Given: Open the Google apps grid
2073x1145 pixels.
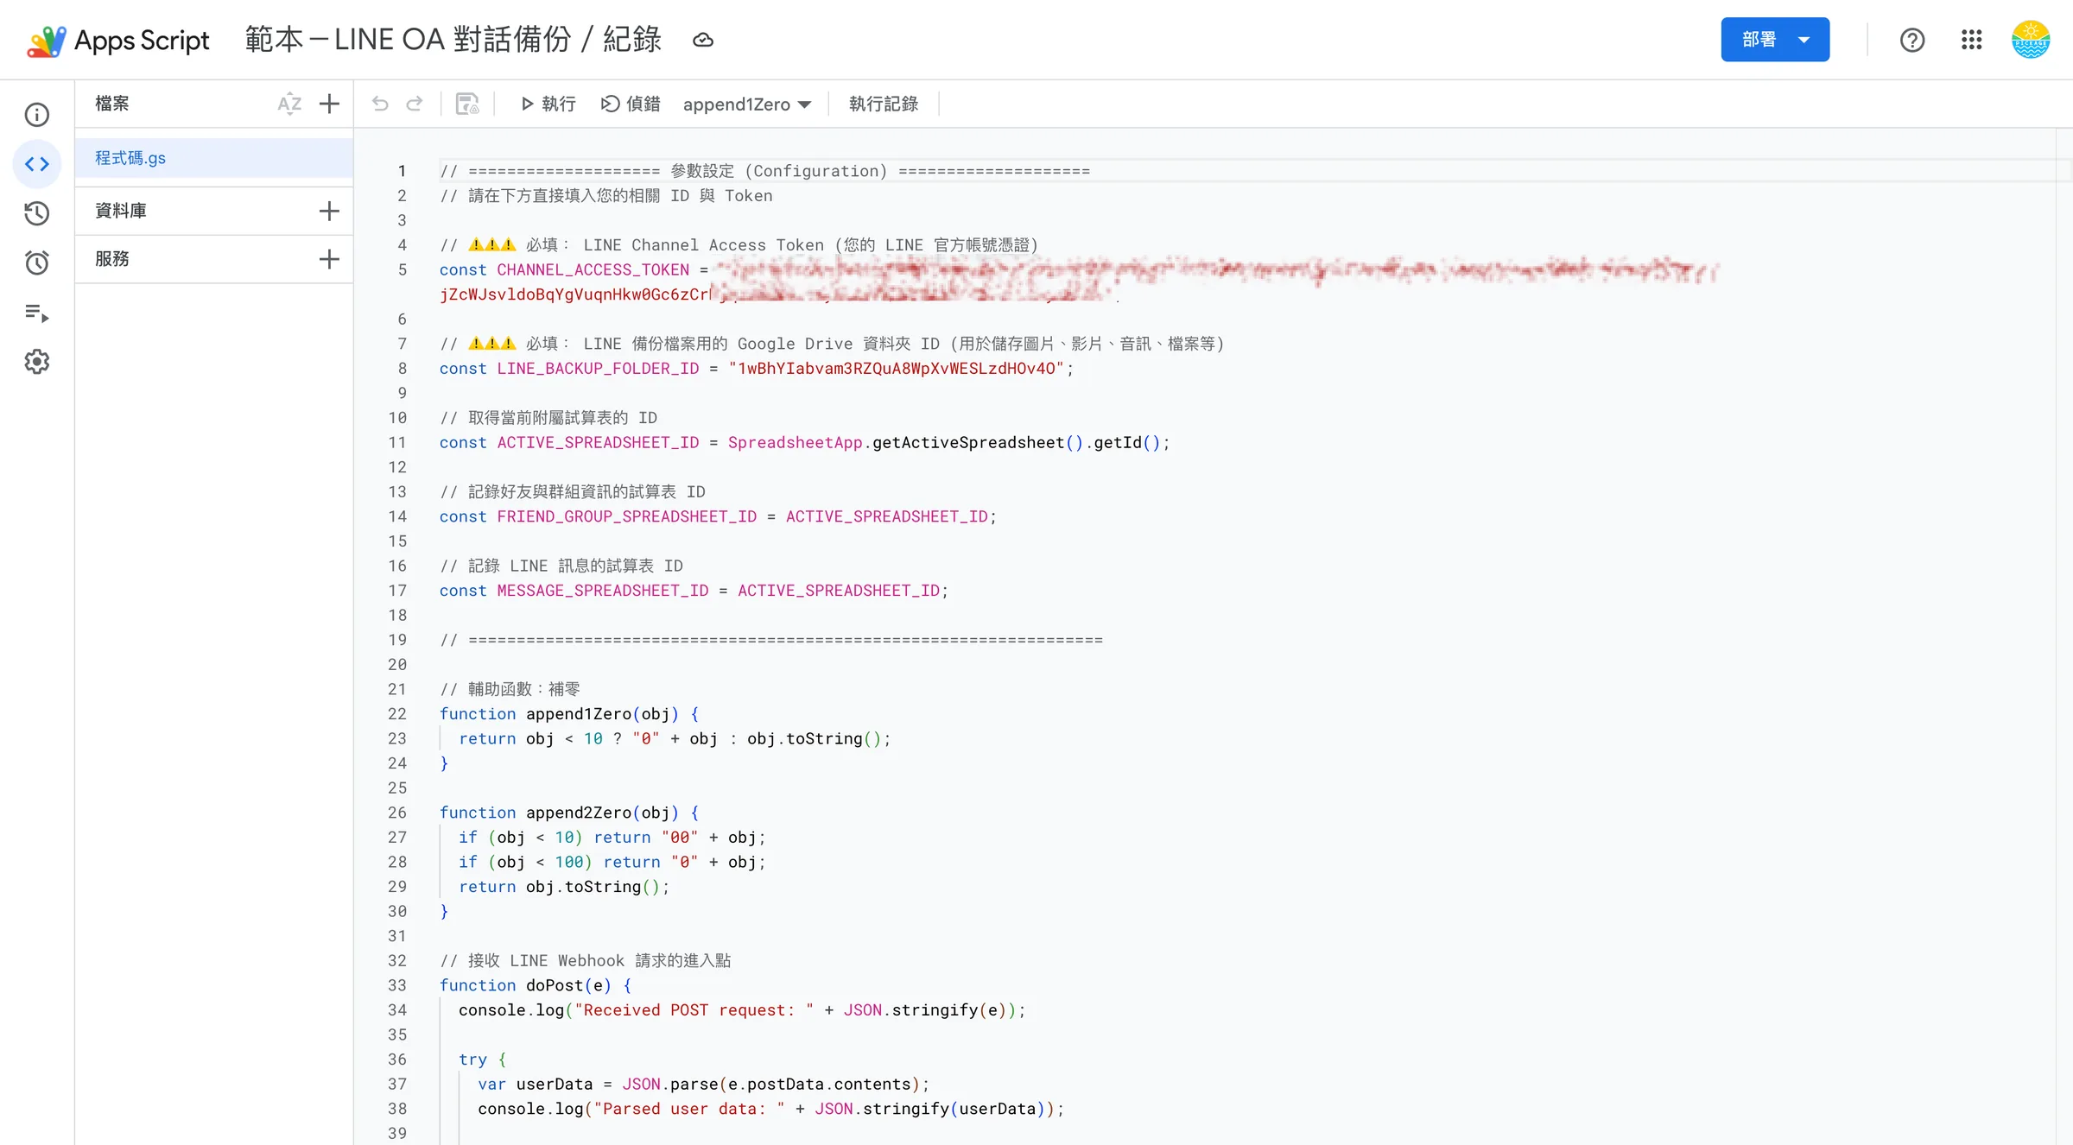Looking at the screenshot, I should tap(1971, 40).
